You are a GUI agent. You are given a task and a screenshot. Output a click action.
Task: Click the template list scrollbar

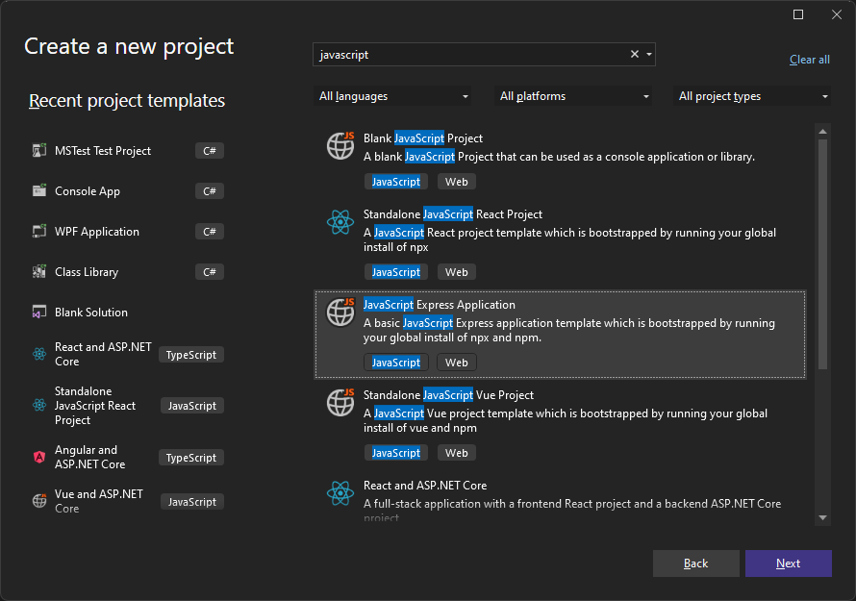pyautogui.click(x=822, y=250)
